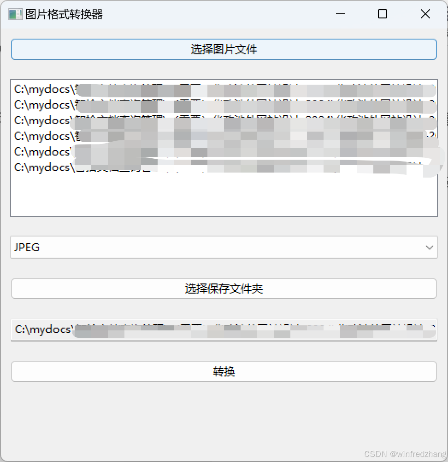Click the 选择保存文件夹 button
Screen dimensions: 448x462
point(224,289)
